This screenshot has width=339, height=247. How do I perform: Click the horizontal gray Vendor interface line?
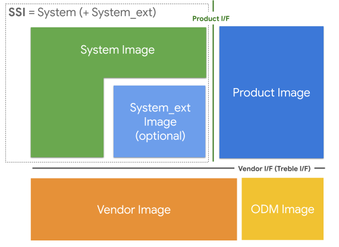coord(133,168)
